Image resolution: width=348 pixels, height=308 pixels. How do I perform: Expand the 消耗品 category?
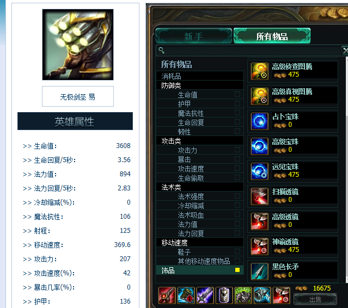point(200,76)
